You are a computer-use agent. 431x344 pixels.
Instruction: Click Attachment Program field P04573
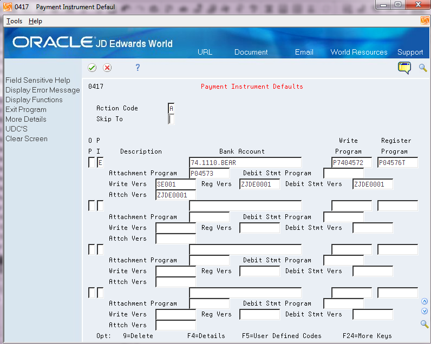click(210, 173)
